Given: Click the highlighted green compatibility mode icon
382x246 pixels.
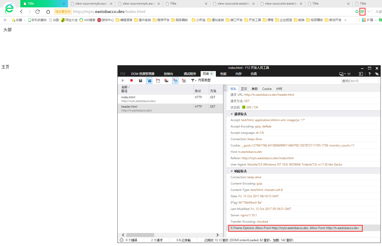Looking at the screenshot, I should [x=362, y=12].
